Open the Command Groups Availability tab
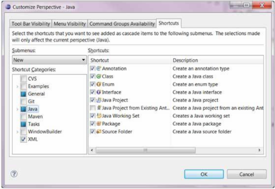 [x=122, y=23]
